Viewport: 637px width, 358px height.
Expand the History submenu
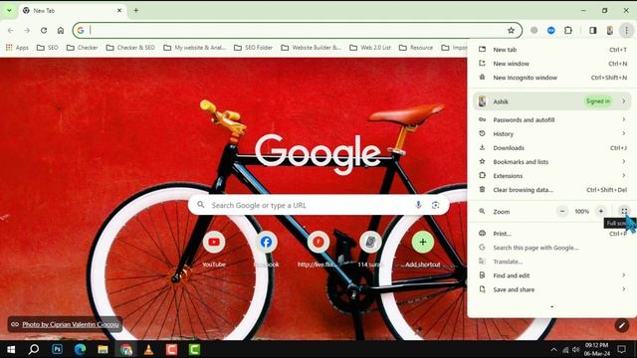coord(552,133)
